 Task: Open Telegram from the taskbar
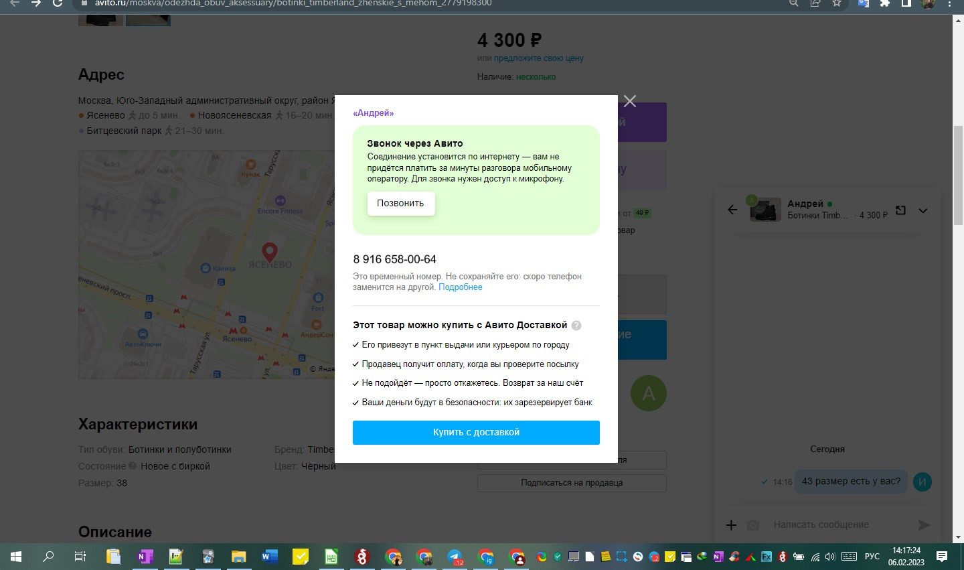(455, 557)
